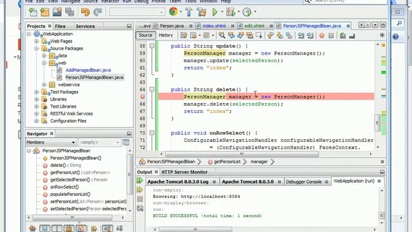Viewport: 412px width, 232px height.
Task: Select AddManagedBean.java in the Projects tree
Action: tap(88, 70)
